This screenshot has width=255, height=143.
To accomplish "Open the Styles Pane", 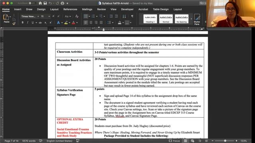I will click(x=197, y=19).
